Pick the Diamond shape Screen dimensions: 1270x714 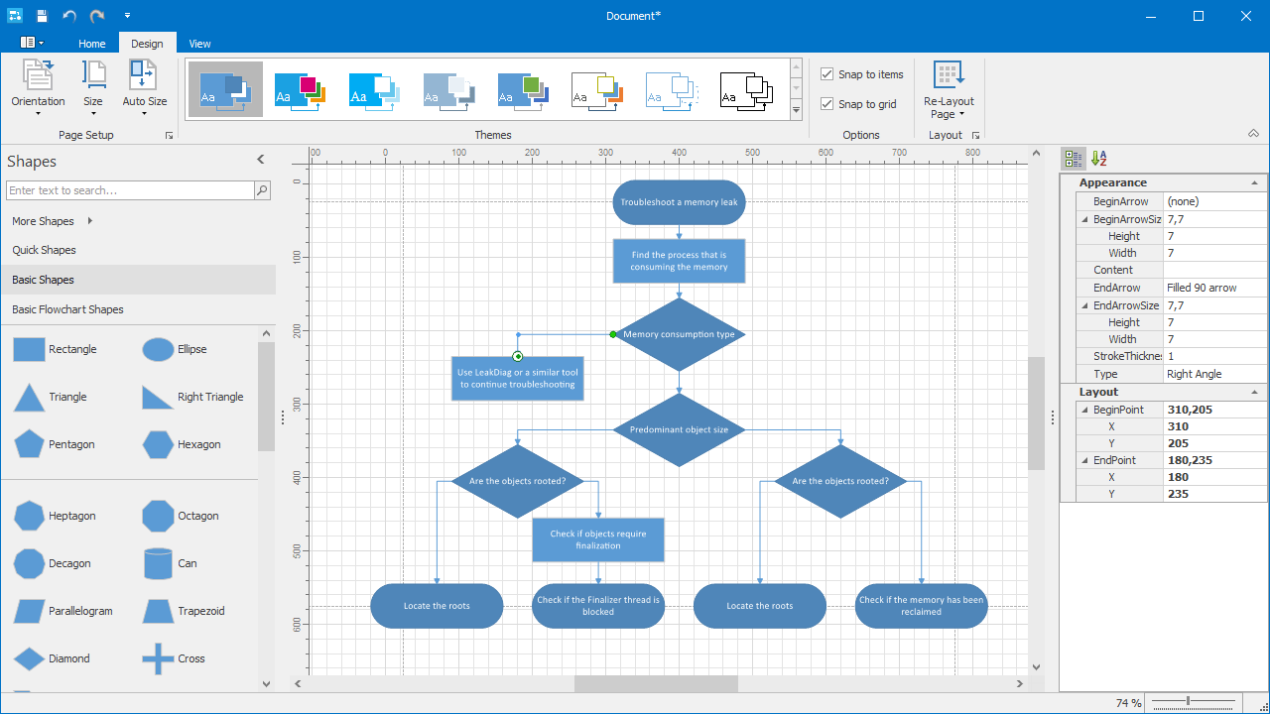[53, 658]
